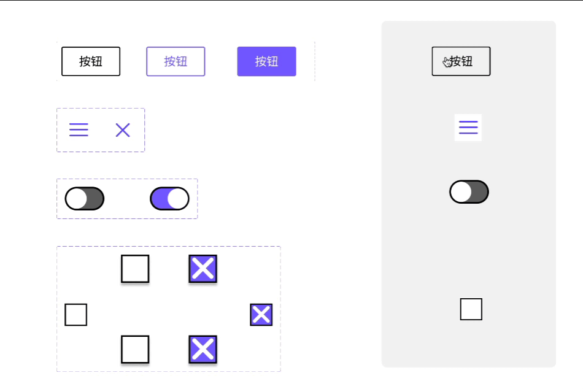Click the hamburger icon in gray panel
The width and height of the screenshot is (583, 389).
pos(468,128)
